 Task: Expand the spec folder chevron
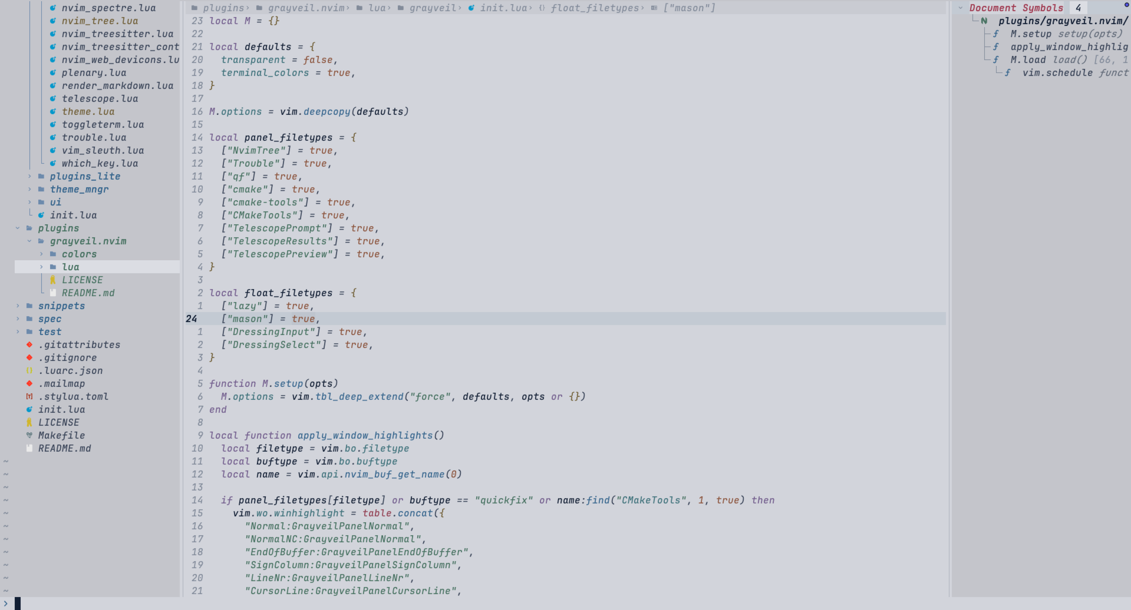point(18,319)
